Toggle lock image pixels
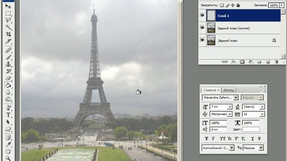Viewport: 287px width, 161px height. 227,5
